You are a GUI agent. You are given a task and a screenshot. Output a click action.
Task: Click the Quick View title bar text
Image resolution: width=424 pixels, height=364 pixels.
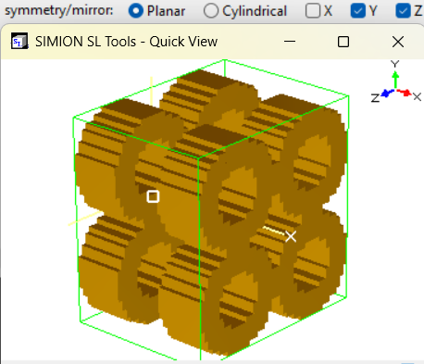(126, 42)
